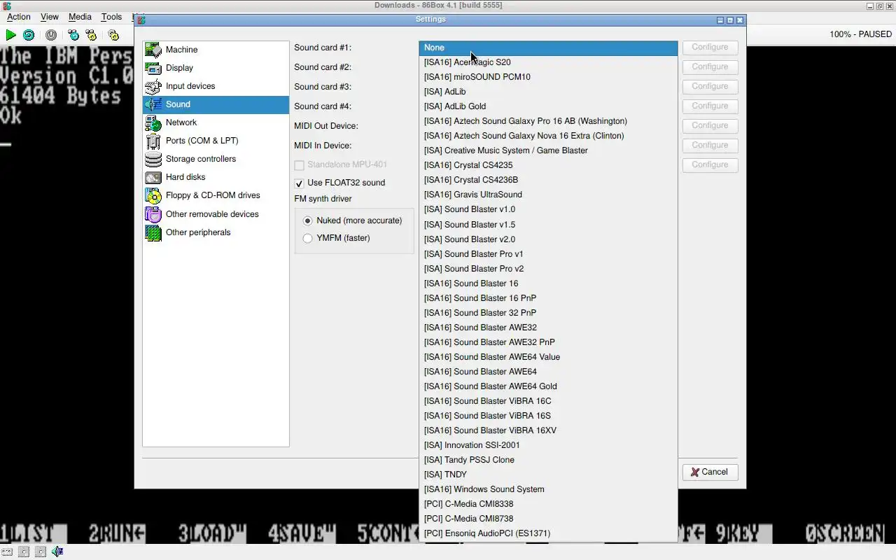Choose [PCI] C-Media CMI8738 option

[548, 519]
